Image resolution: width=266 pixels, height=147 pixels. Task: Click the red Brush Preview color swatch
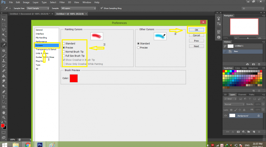[73, 78]
